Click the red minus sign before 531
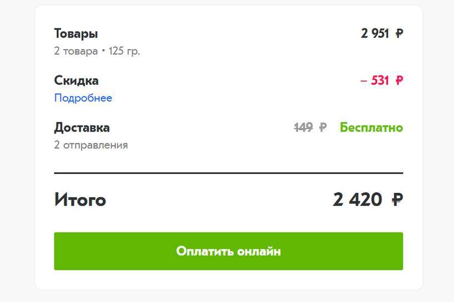 pyautogui.click(x=364, y=81)
